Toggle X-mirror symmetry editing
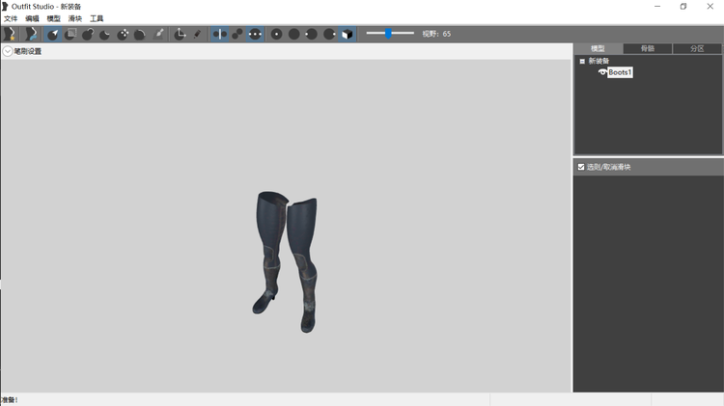 click(x=220, y=34)
